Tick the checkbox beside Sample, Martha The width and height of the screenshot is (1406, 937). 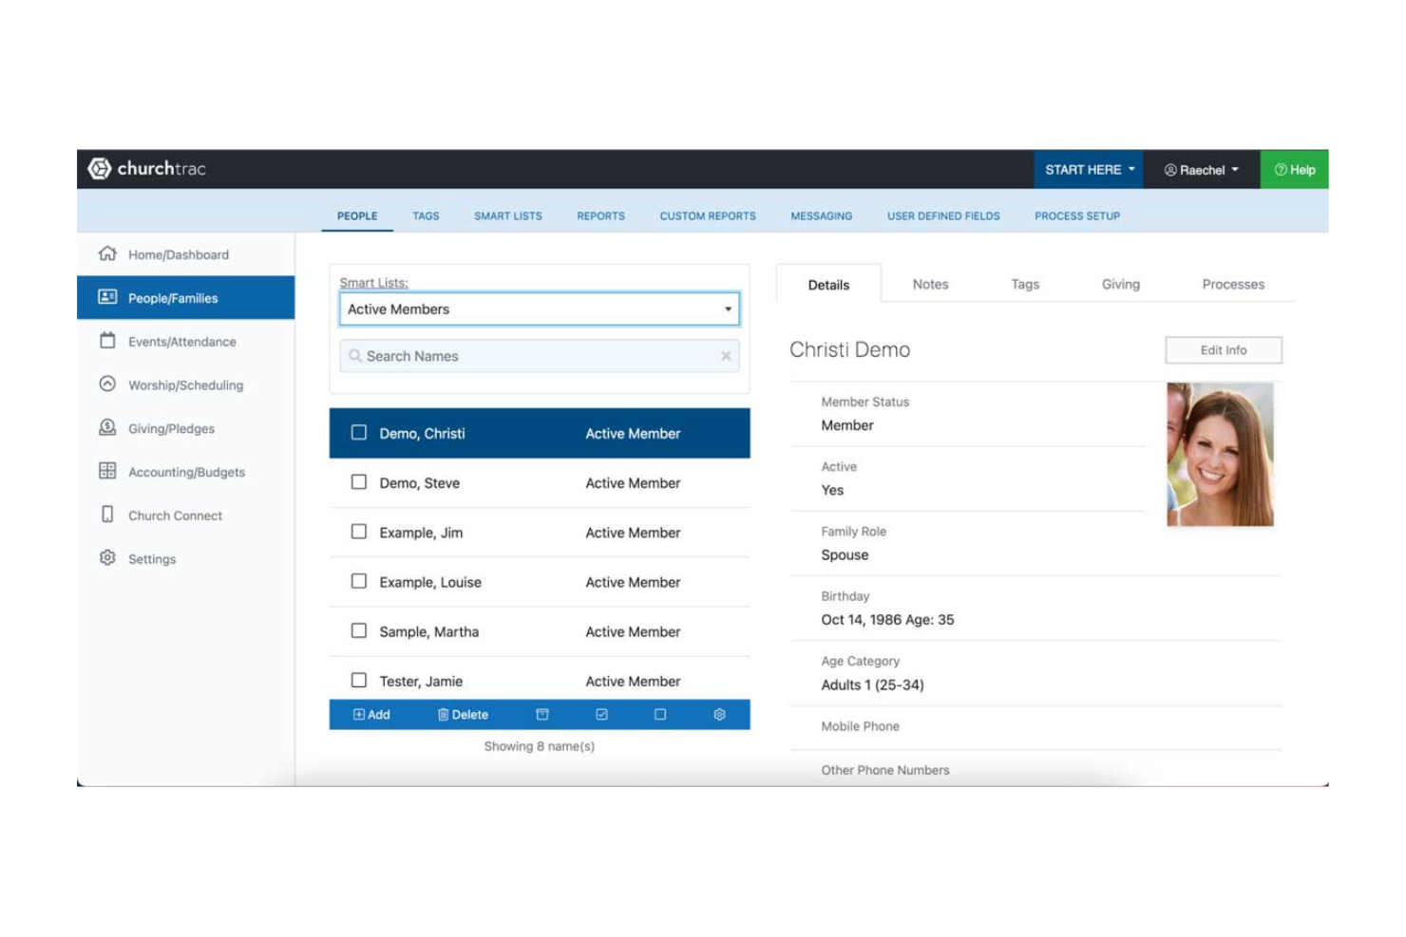(359, 630)
